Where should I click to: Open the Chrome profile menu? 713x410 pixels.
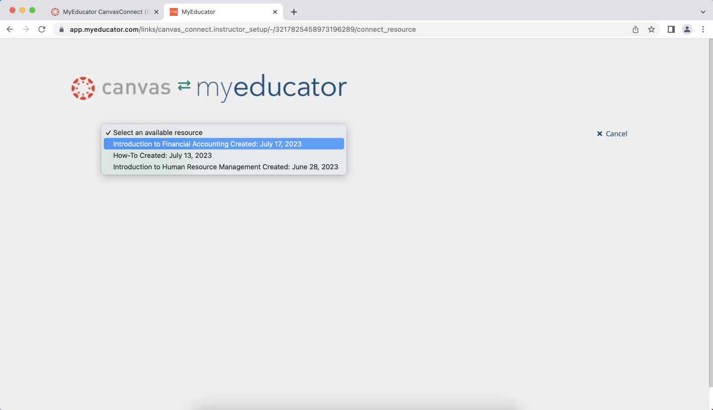[x=687, y=29]
